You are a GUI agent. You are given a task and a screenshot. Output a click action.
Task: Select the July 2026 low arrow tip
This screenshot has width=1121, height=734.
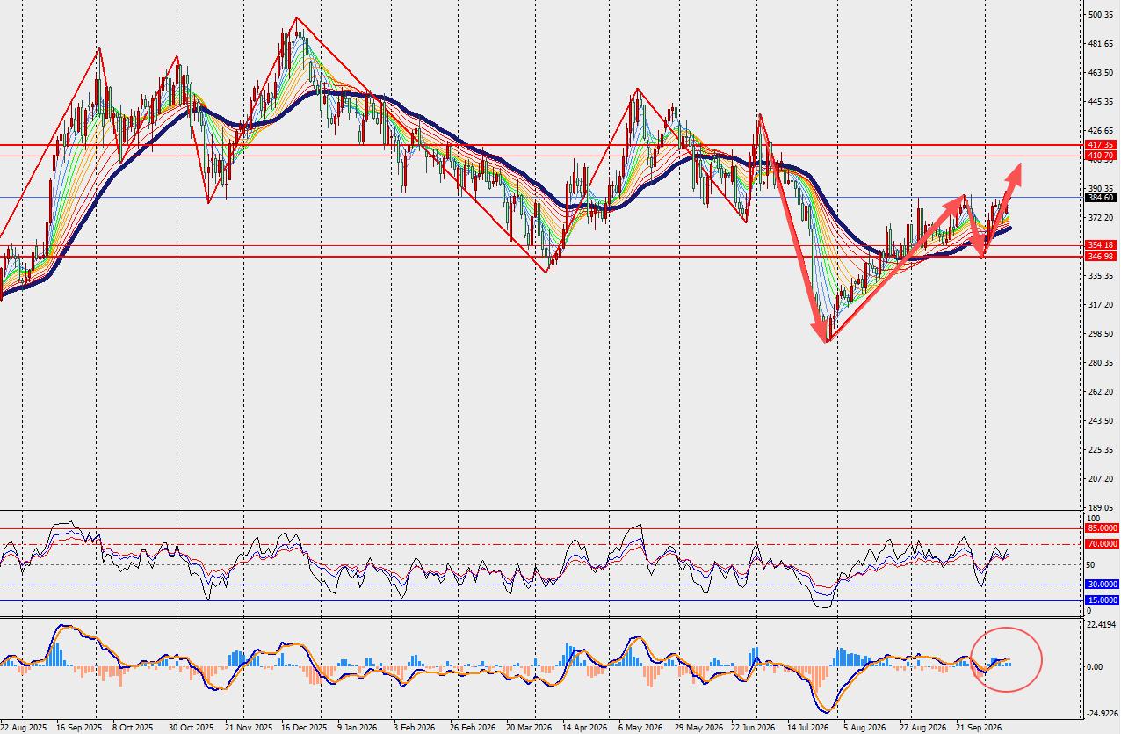827,339
